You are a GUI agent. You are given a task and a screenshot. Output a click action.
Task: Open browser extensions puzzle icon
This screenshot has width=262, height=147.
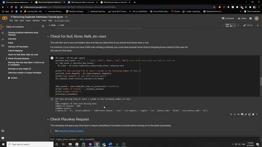(250, 7)
